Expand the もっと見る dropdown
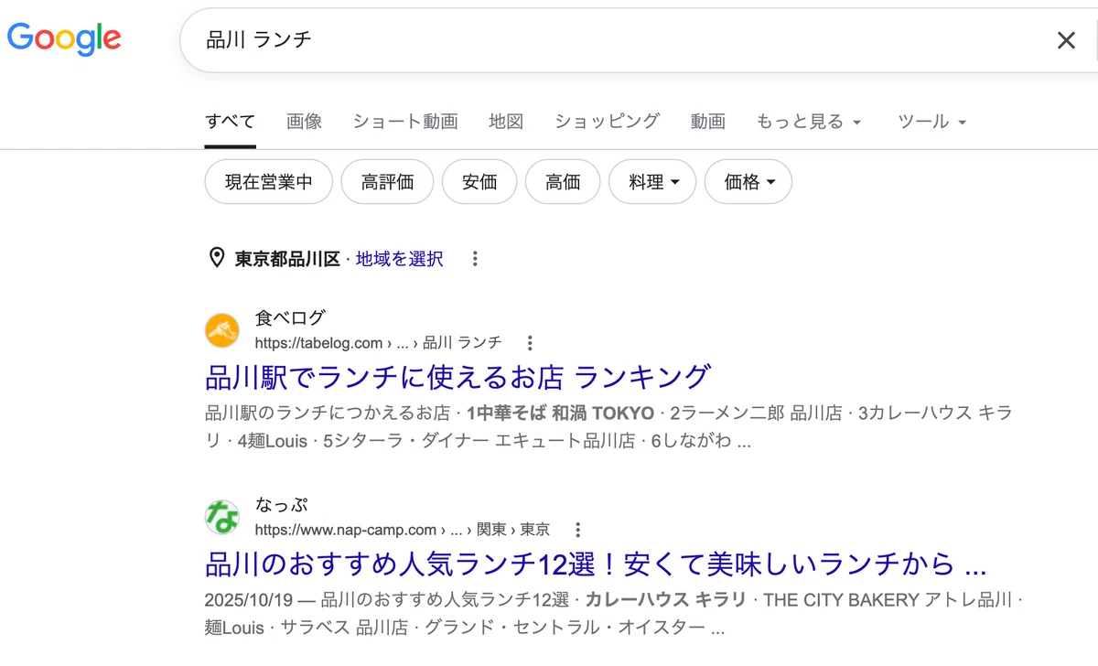Viewport: 1098px width, 666px height. (809, 122)
